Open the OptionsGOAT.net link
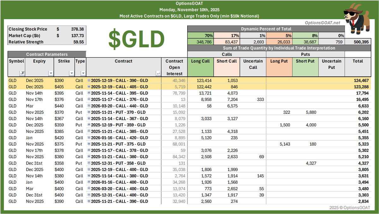The height and width of the screenshot is (214, 379). coord(322,23)
